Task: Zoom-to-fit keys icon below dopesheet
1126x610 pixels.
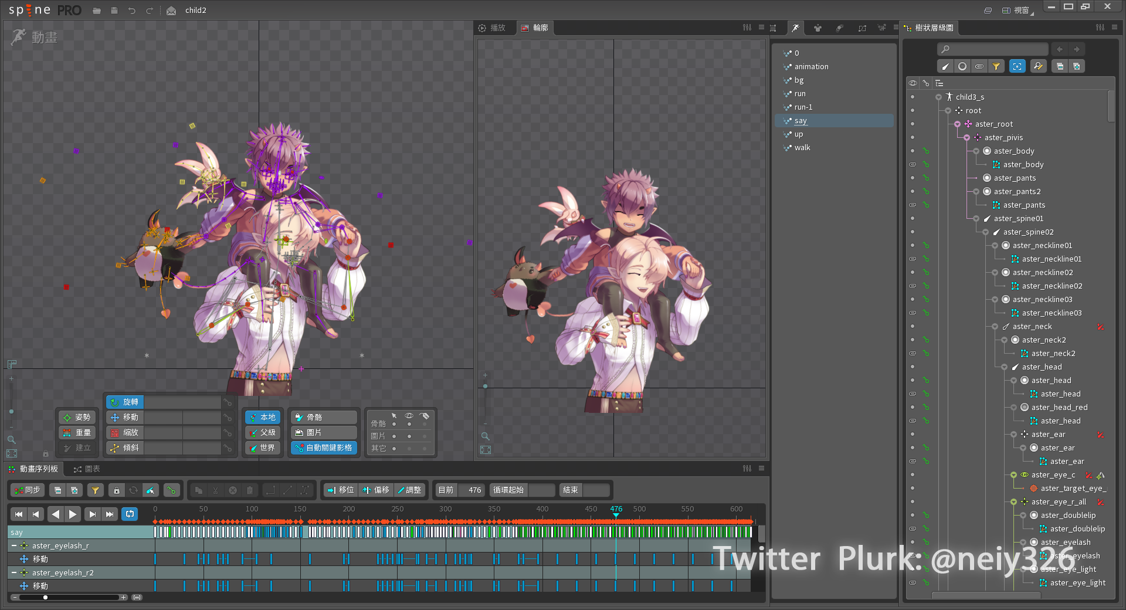Action: point(137,598)
